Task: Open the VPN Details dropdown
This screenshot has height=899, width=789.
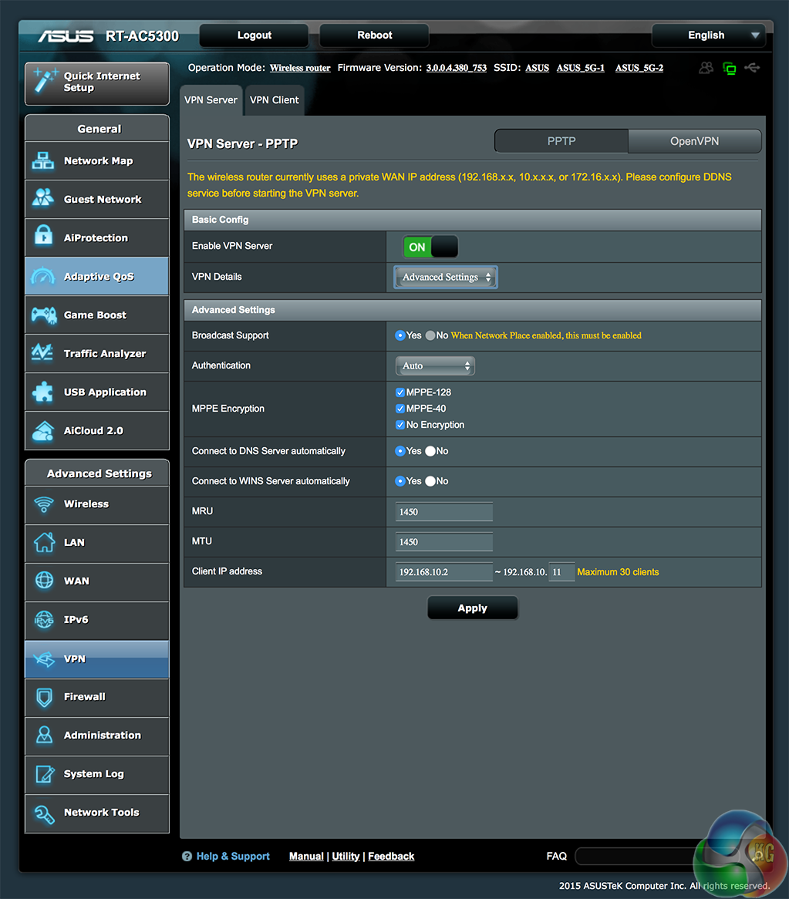Action: click(x=446, y=277)
